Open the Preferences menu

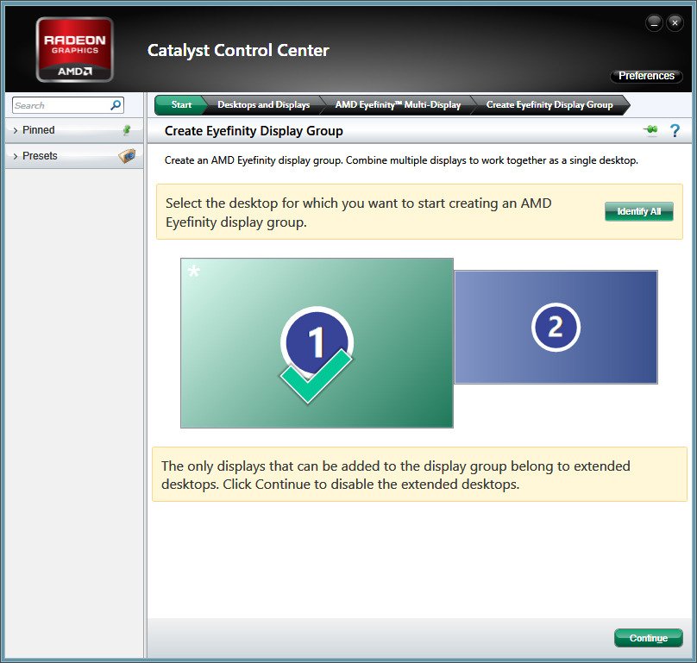point(646,76)
